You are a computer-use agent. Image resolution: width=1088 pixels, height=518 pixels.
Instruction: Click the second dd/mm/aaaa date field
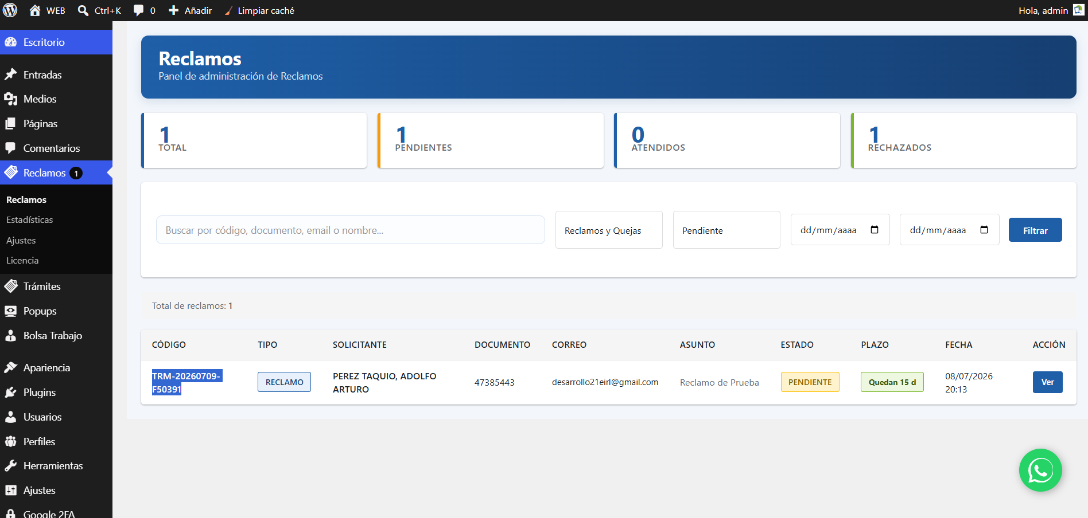pyautogui.click(x=950, y=230)
